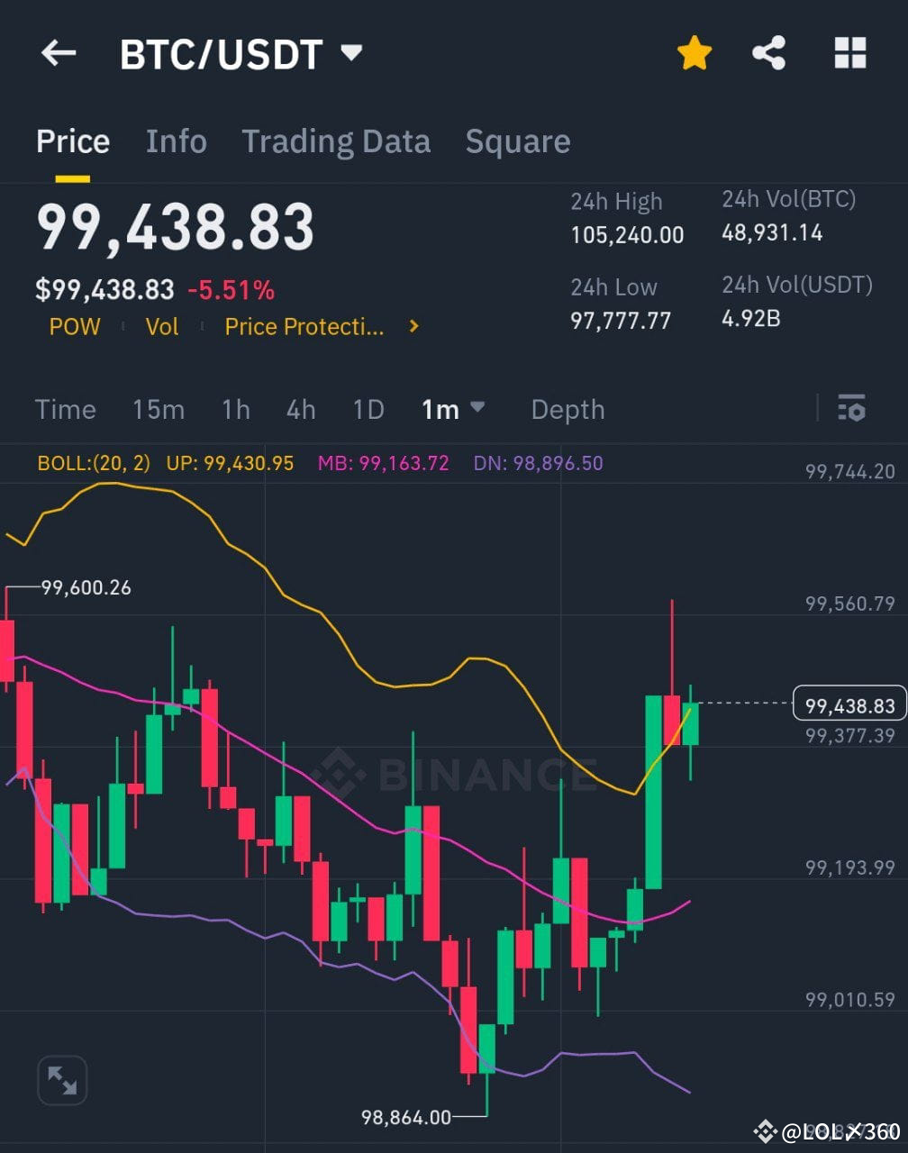Open the layout grid icon top right
Screen dimensions: 908x1153
848,52
